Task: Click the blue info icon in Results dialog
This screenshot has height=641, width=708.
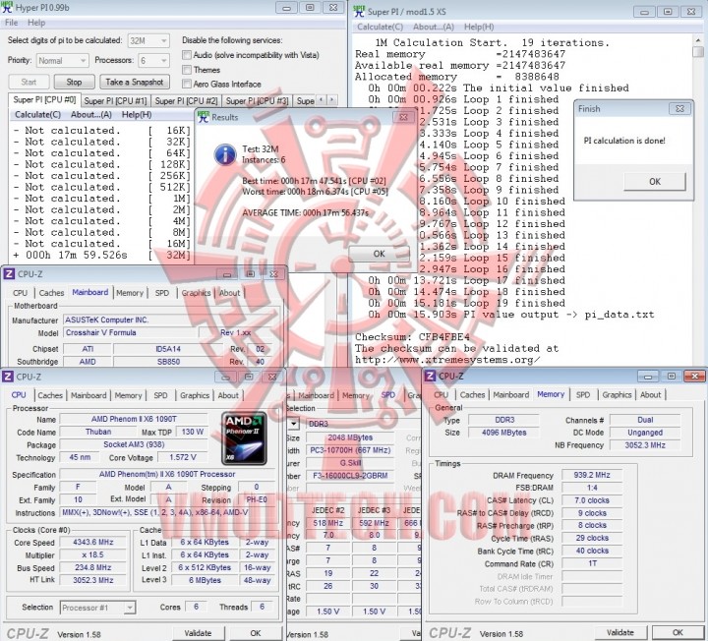Action: (x=225, y=154)
